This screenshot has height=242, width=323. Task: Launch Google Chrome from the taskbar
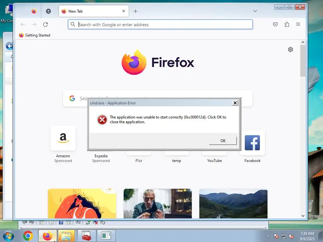(x=28, y=236)
